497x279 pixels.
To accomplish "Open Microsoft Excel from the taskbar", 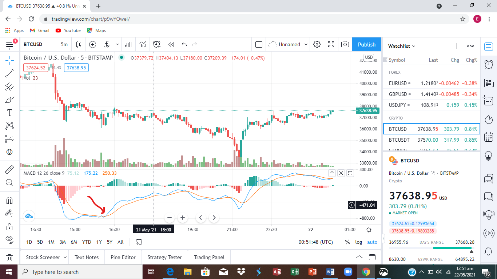I will pyautogui.click(x=295, y=272).
